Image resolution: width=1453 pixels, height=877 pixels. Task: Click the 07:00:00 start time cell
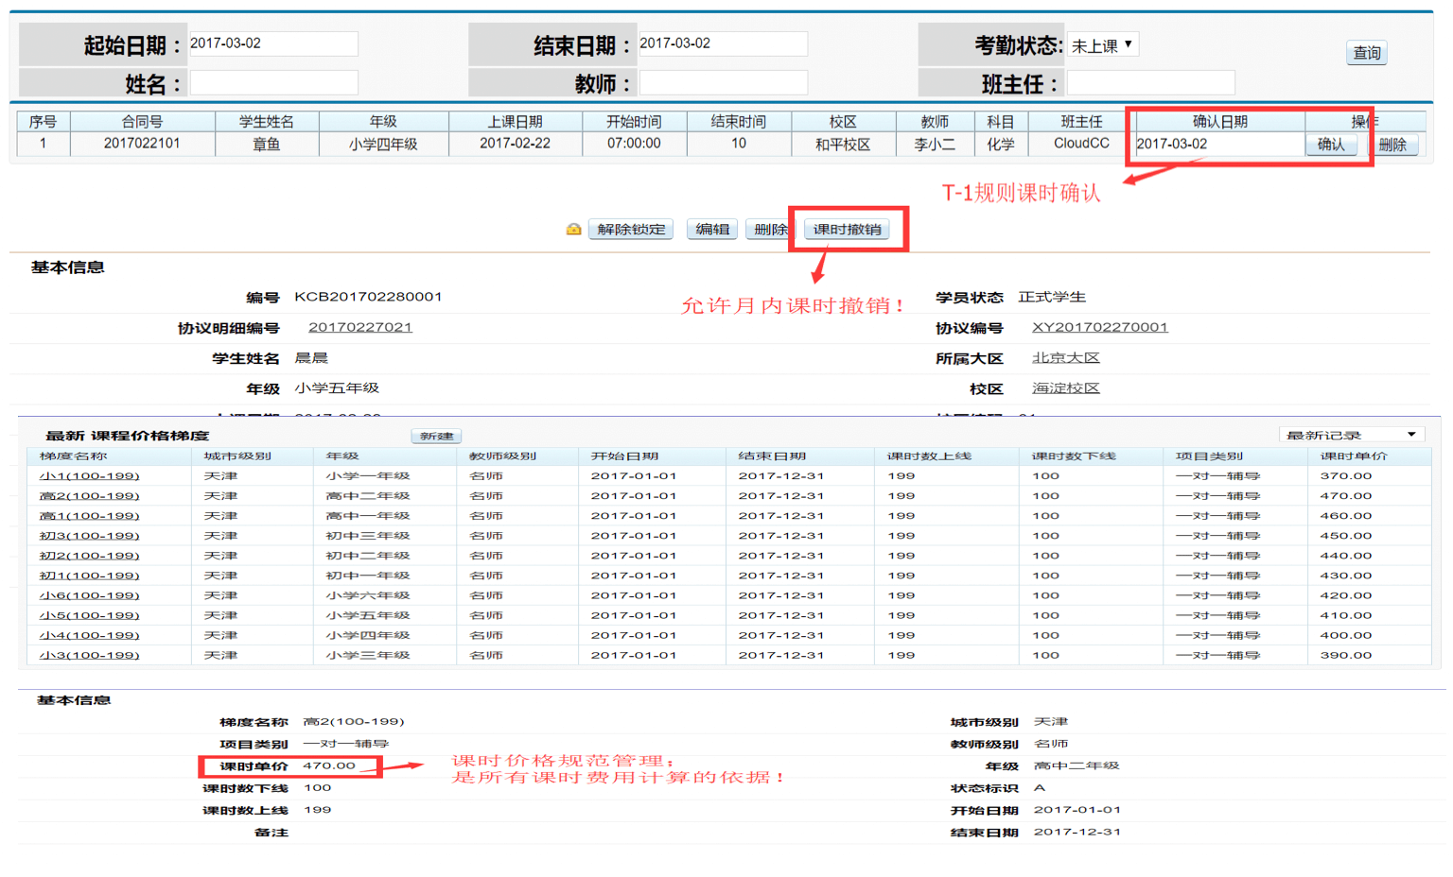634,144
